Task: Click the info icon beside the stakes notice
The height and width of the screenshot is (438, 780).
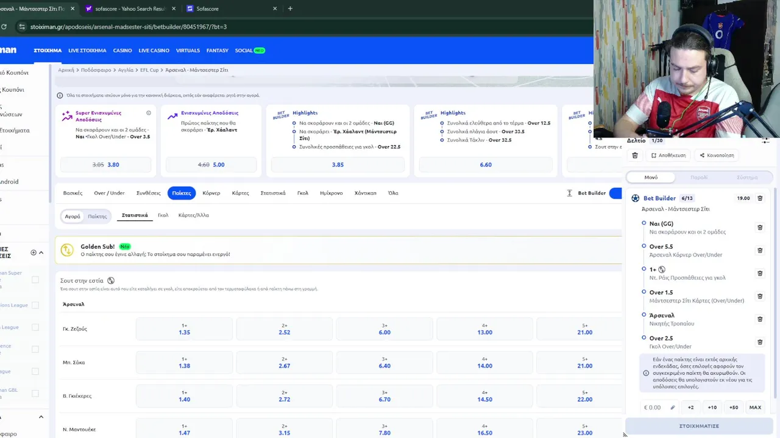Action: tap(60, 96)
